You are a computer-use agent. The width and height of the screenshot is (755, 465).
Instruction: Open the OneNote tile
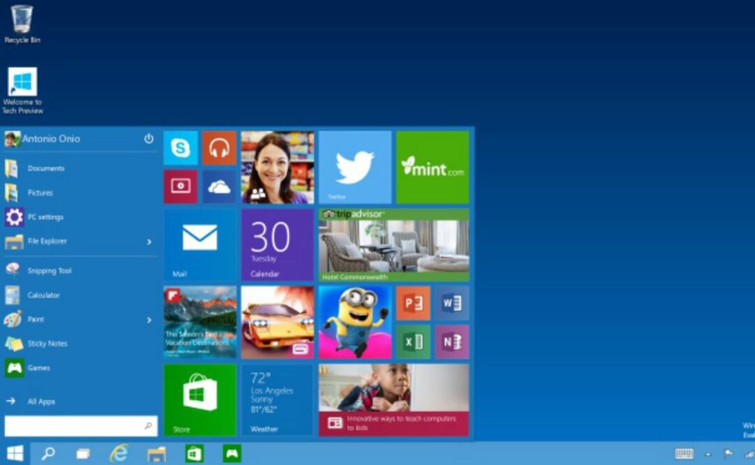coord(452,341)
